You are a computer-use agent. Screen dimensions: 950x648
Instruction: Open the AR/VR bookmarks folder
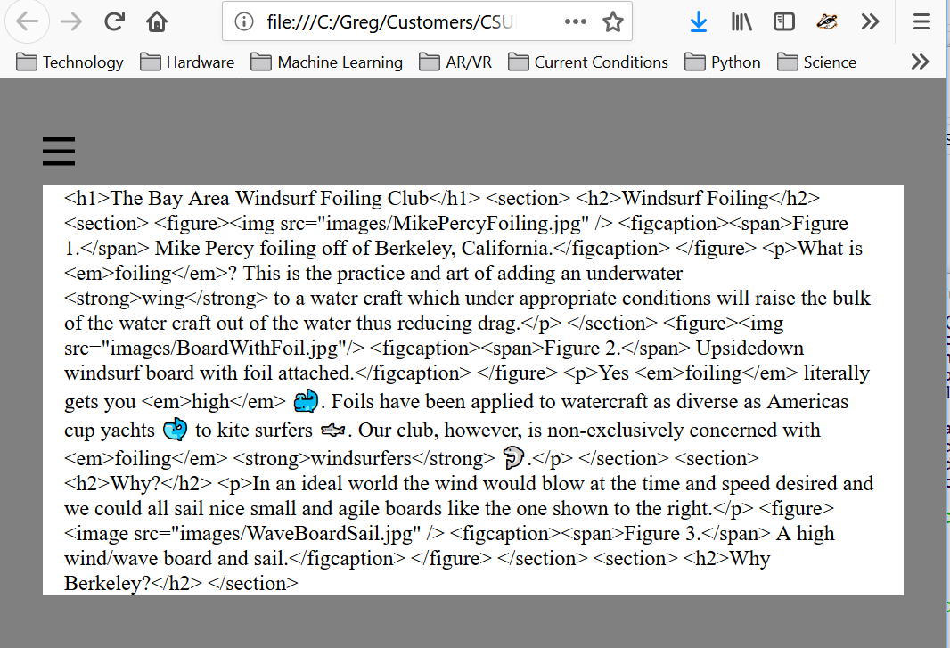pyautogui.click(x=455, y=62)
